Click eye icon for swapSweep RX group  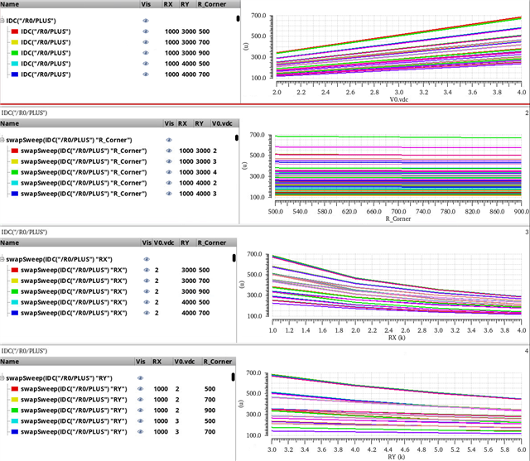(x=146, y=257)
